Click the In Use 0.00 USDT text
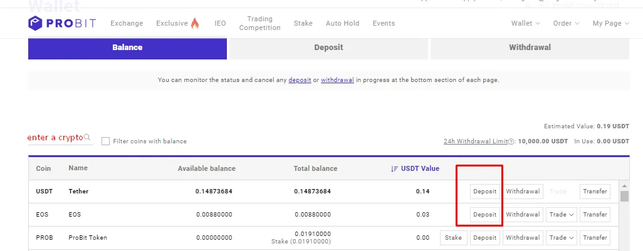The image size is (643, 251). pos(602,141)
